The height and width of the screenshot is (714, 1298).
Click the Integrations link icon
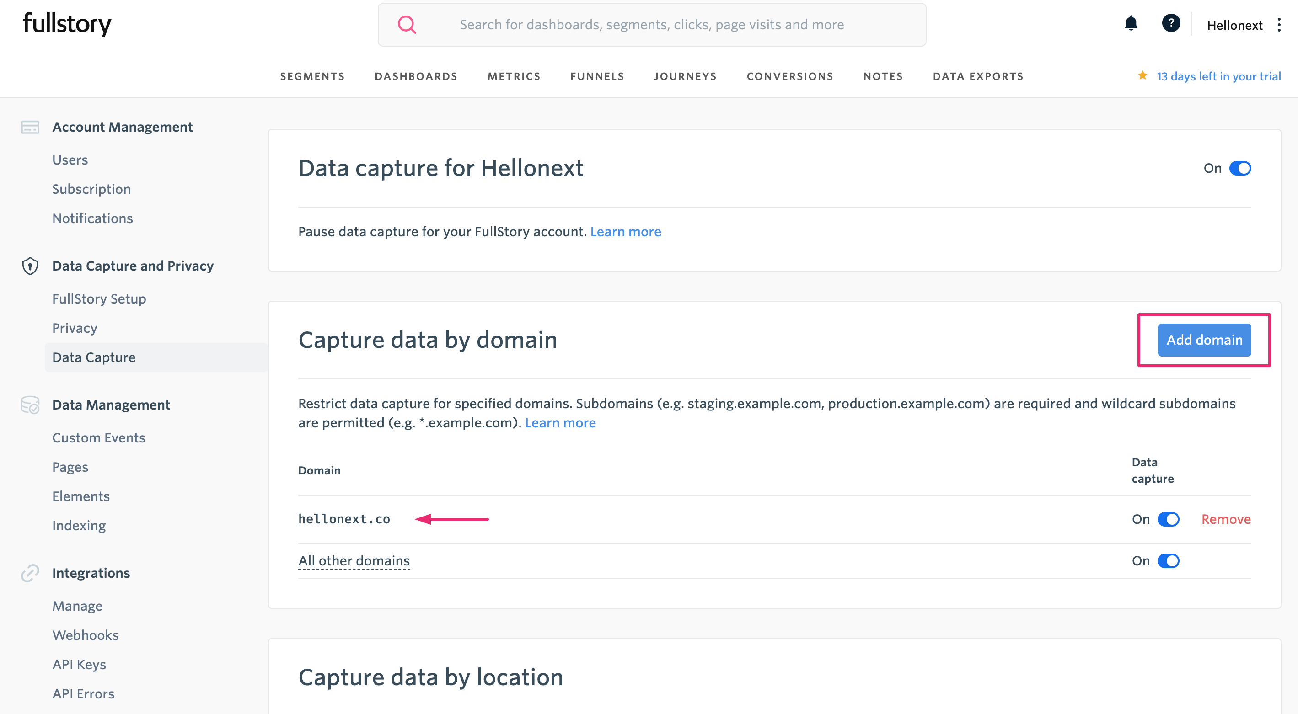30,573
